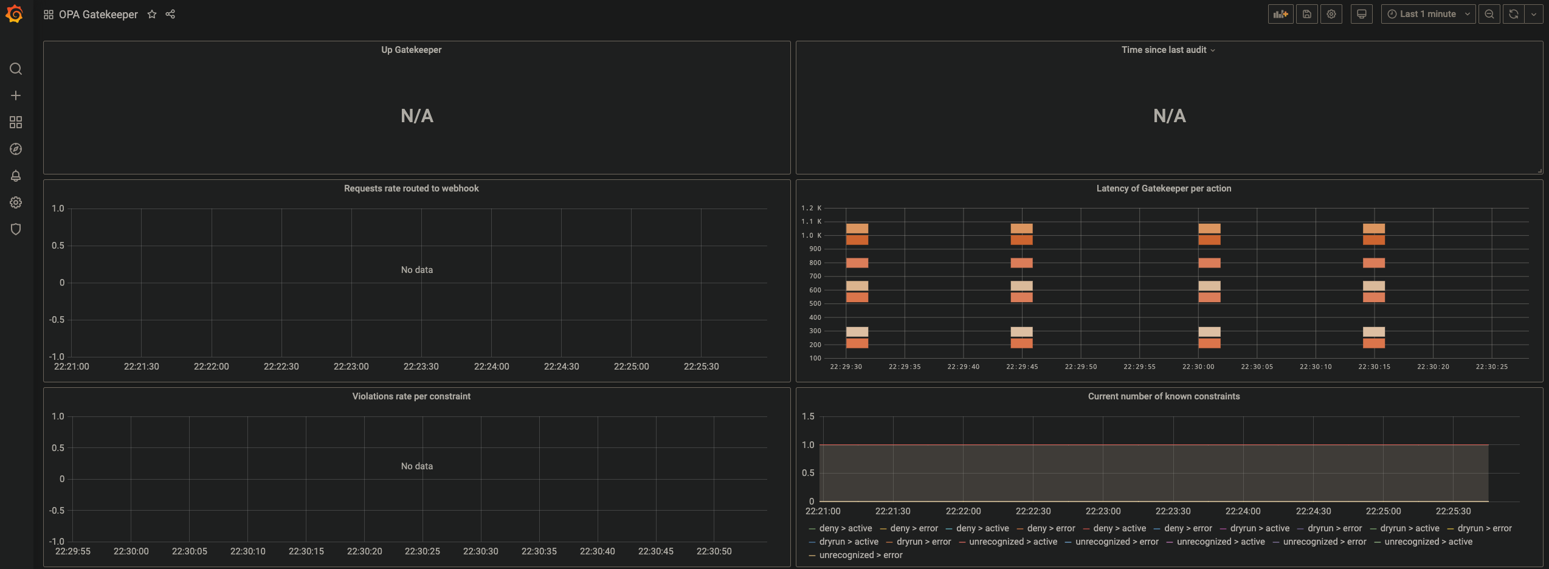Zoom out the time range
1549x569 pixels.
coord(1489,14)
